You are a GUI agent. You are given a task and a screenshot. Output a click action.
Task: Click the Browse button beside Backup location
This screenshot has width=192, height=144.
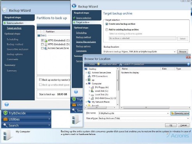[x=183, y=52]
